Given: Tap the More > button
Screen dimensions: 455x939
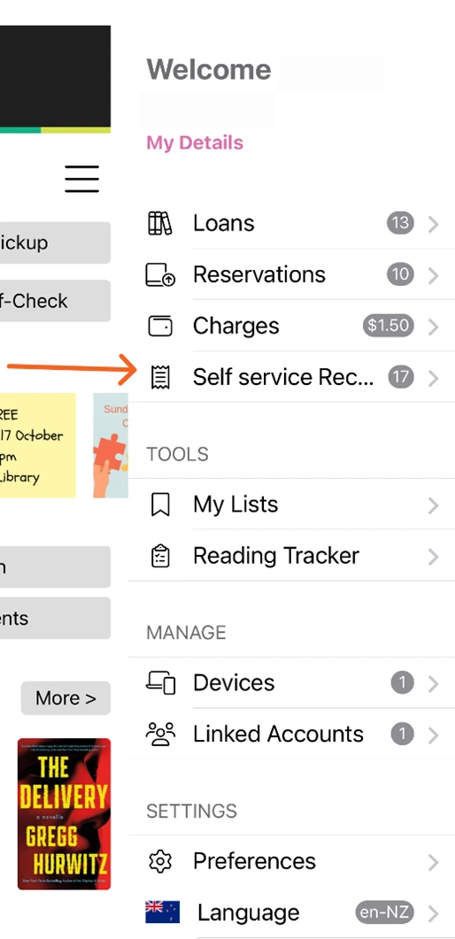Looking at the screenshot, I should pyautogui.click(x=66, y=698).
